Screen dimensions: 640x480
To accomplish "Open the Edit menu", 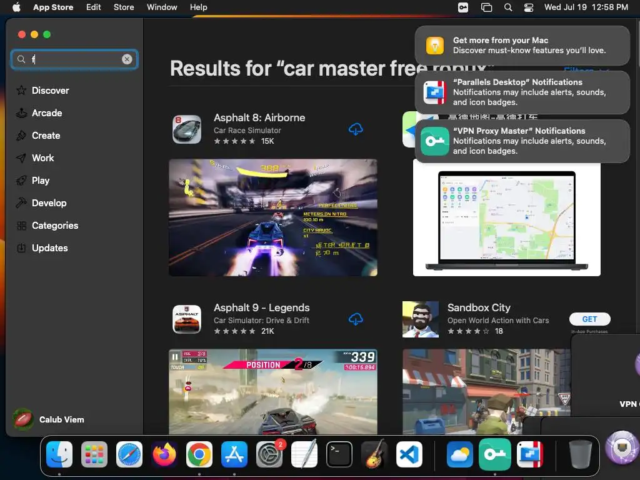I will tap(94, 7).
